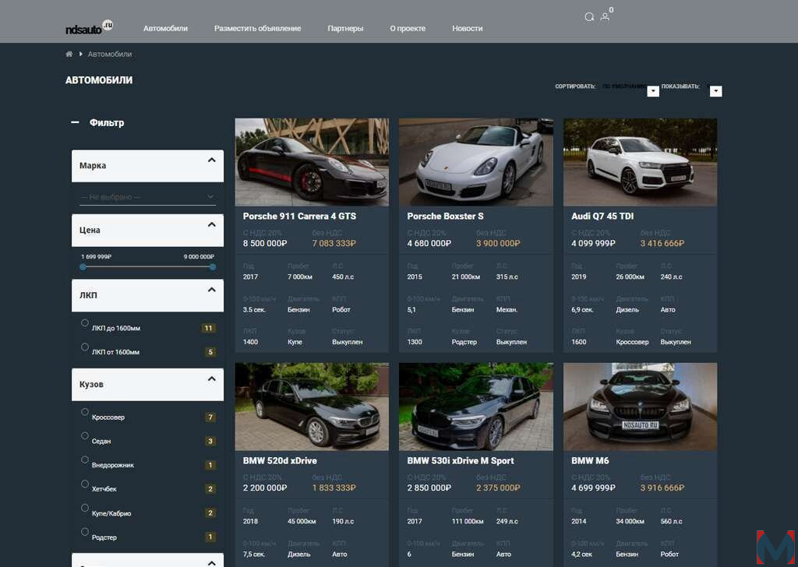The height and width of the screenshot is (567, 798).
Task: Click the Дизель engine value on Audi Q7
Action: pos(627,310)
